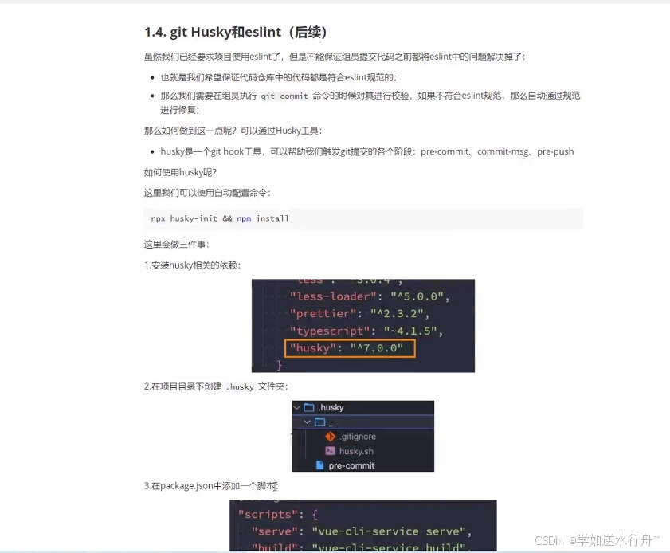The image size is (670, 553).
Task: Open the package.json husky dependency screenshot
Action: click(363, 326)
